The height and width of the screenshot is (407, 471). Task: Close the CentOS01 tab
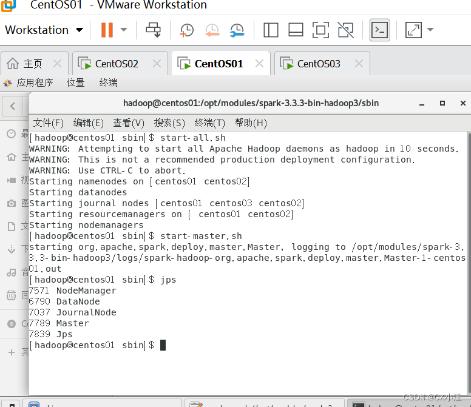pyautogui.click(x=259, y=64)
